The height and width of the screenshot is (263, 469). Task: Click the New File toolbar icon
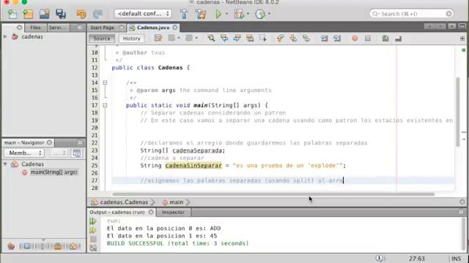12,14
